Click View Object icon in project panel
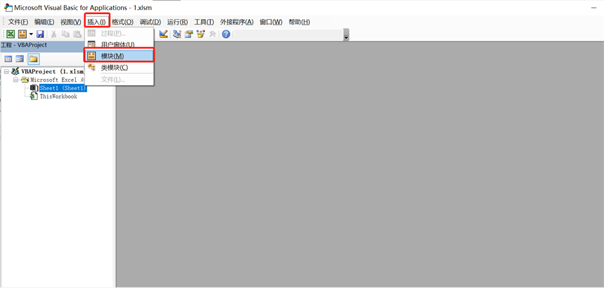The height and width of the screenshot is (288, 604). pos(20,59)
